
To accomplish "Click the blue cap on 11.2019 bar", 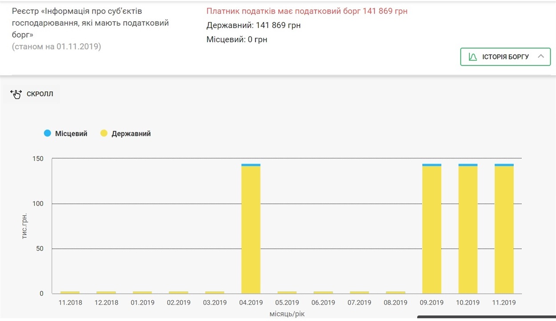I will coord(504,165).
